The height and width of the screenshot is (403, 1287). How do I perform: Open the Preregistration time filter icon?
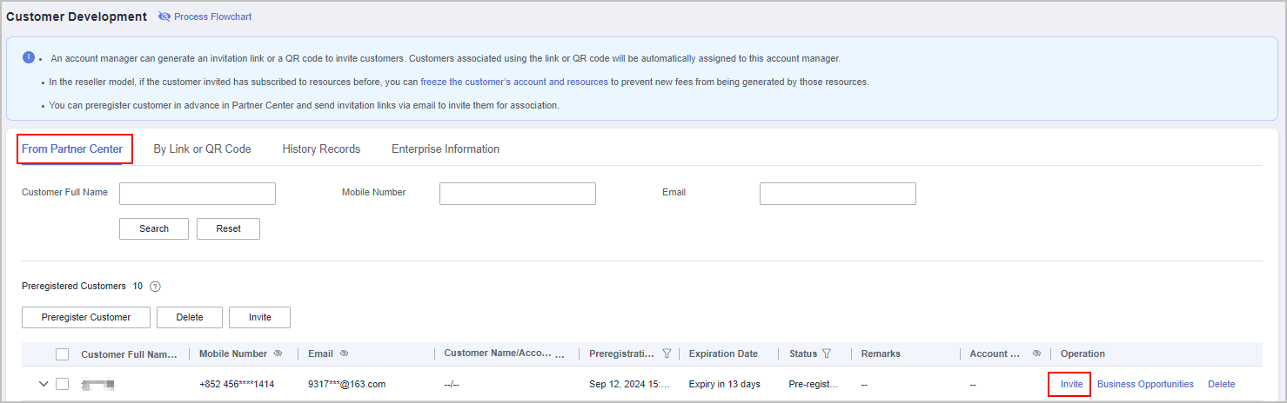[667, 353]
